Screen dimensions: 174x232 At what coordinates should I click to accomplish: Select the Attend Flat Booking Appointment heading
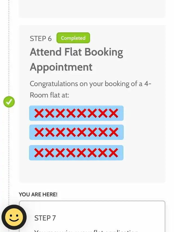point(76,59)
